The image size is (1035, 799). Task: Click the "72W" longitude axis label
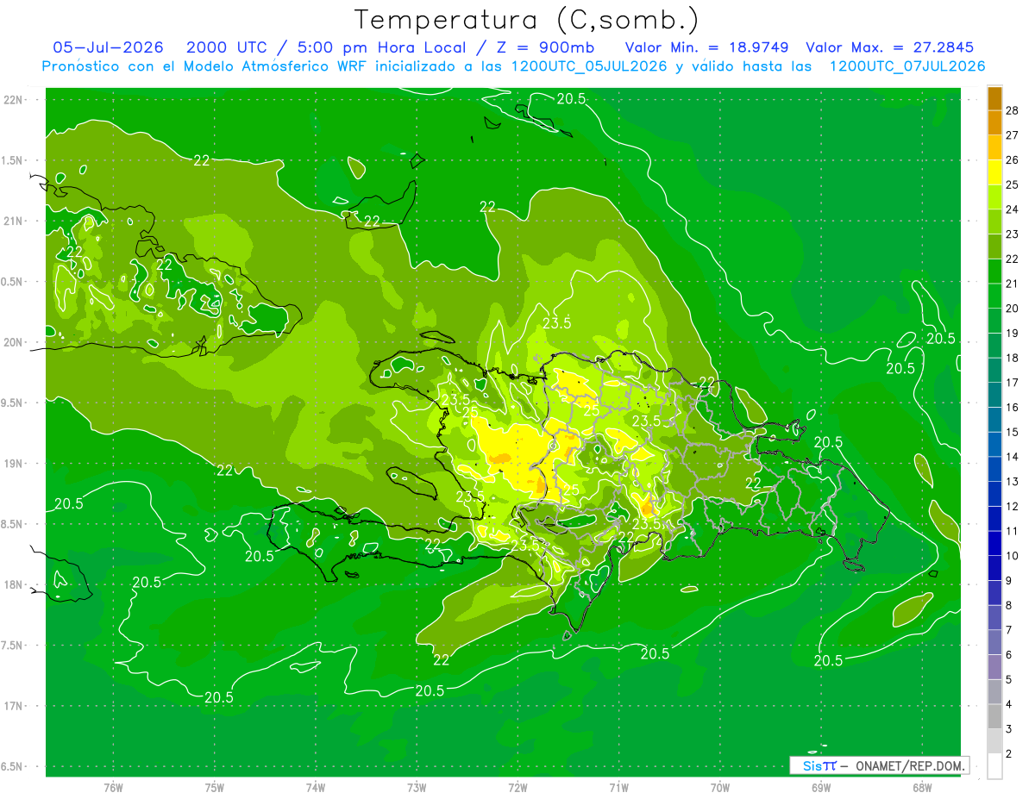(517, 787)
